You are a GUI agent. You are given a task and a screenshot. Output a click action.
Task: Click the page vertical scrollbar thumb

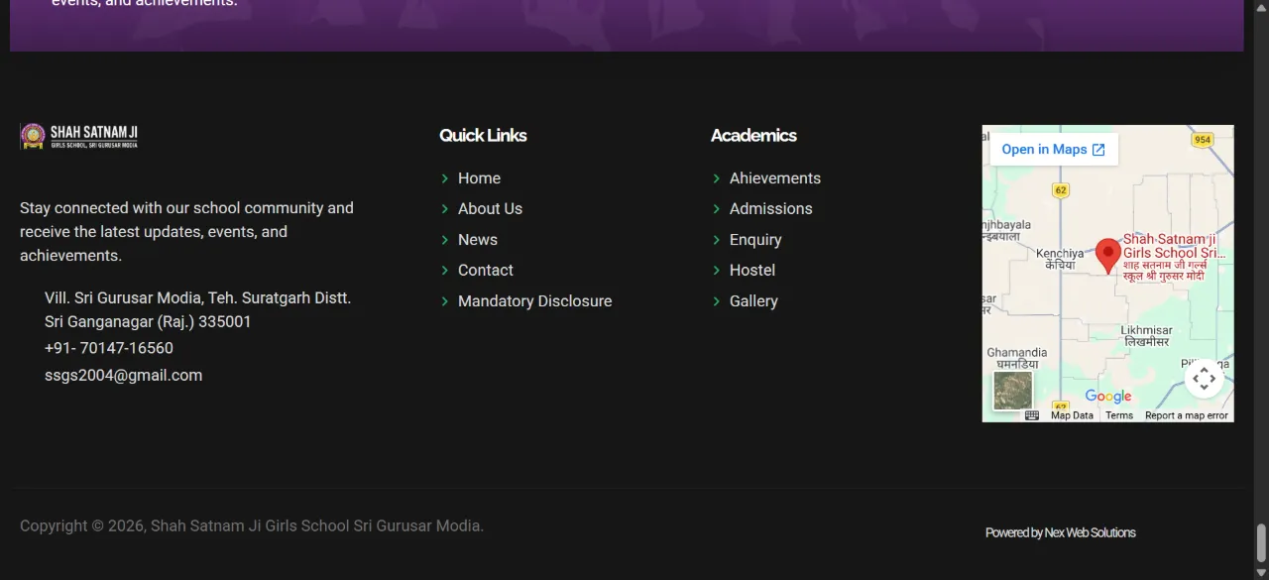pos(1261,542)
